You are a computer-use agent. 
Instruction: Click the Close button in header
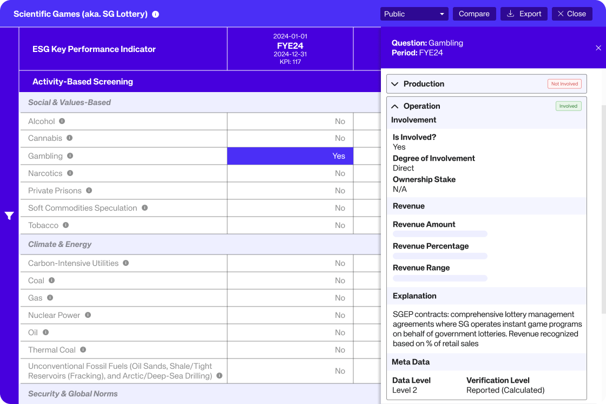coord(572,14)
